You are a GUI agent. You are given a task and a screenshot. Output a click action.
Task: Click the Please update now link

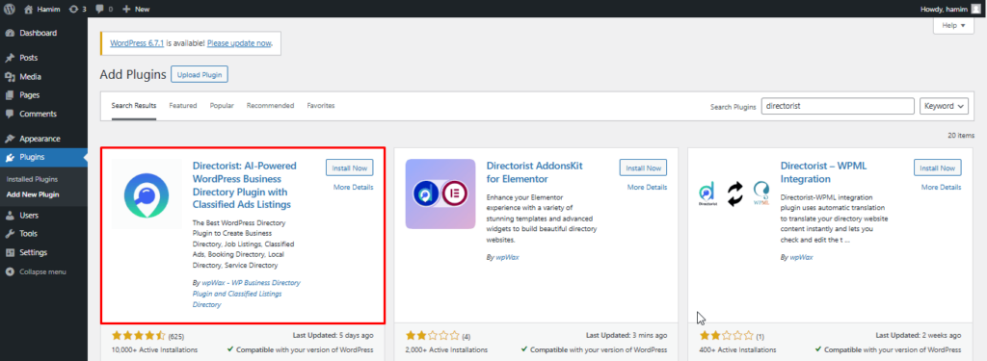[x=239, y=43]
